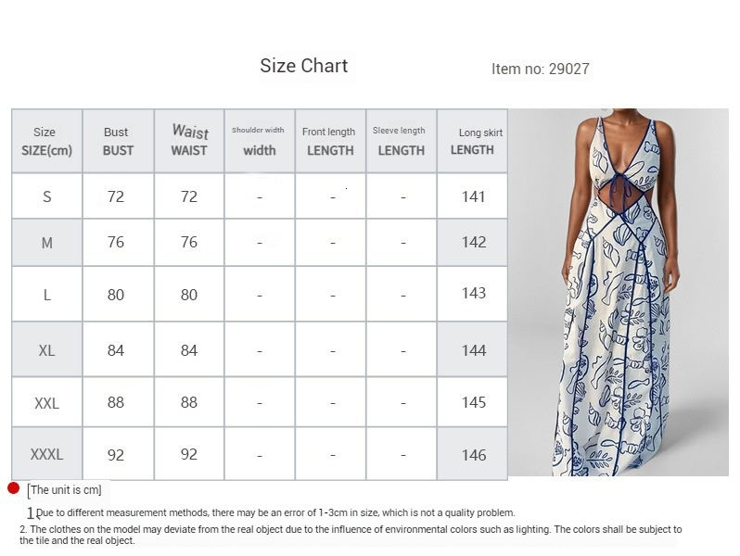Click the skirt length 146 cell

[x=473, y=455]
